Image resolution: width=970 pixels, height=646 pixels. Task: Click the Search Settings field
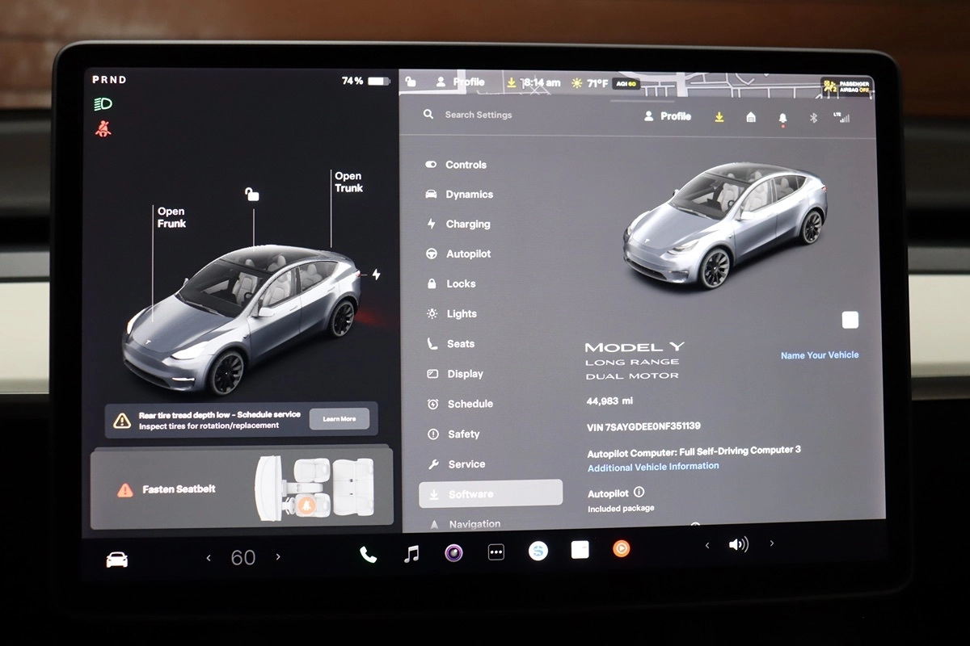(x=468, y=115)
